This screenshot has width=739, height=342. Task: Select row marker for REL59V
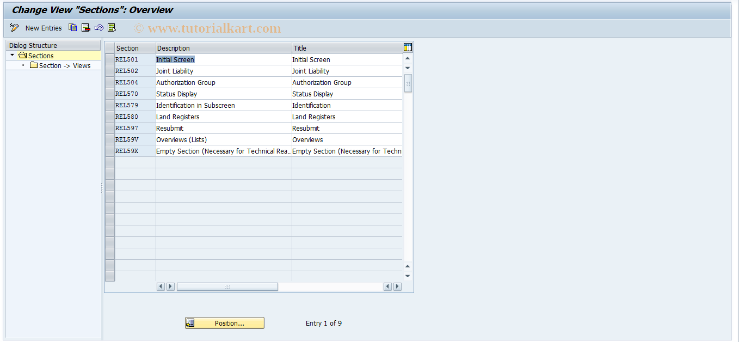pos(110,139)
